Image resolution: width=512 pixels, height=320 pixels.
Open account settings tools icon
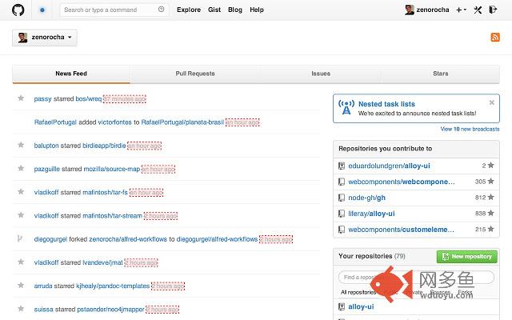[x=478, y=10]
